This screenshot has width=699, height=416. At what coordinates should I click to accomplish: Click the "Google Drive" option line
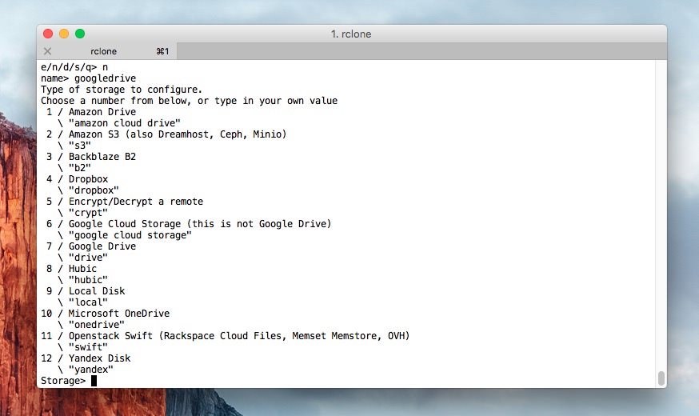click(x=102, y=246)
